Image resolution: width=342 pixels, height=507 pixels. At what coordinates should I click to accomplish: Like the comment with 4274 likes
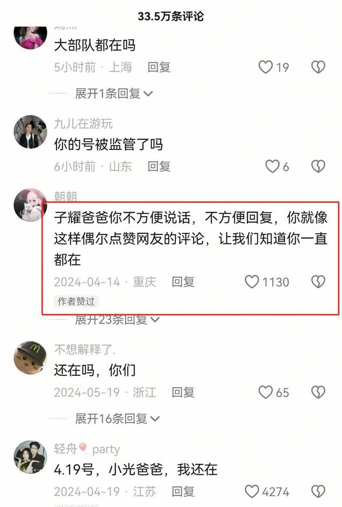[x=252, y=491]
